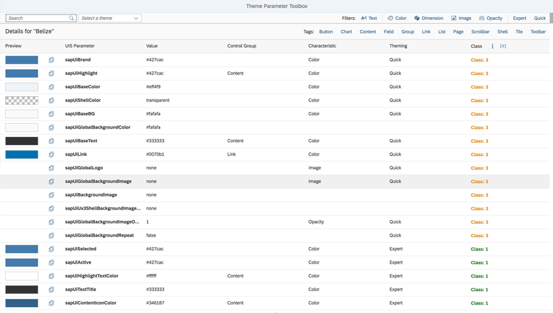553x313 pixels.
Task: Filter by the Button tag
Action: pyautogui.click(x=326, y=32)
